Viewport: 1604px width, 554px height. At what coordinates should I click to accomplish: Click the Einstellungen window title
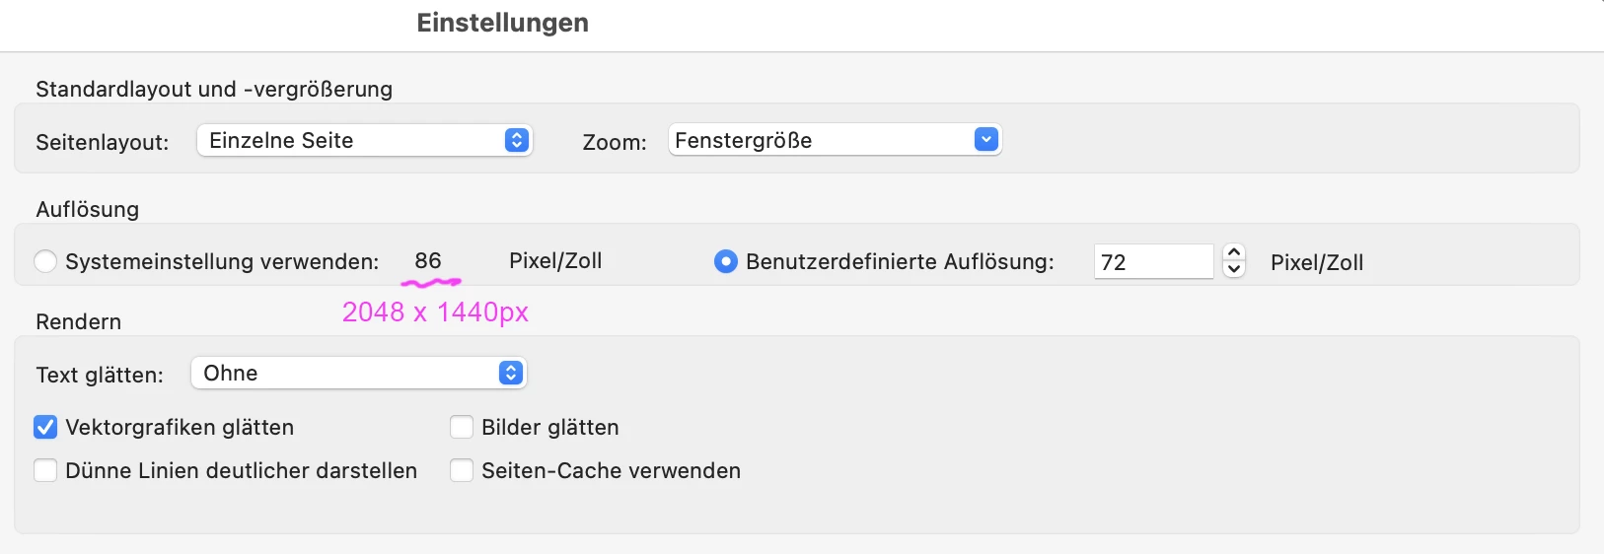pos(502,23)
